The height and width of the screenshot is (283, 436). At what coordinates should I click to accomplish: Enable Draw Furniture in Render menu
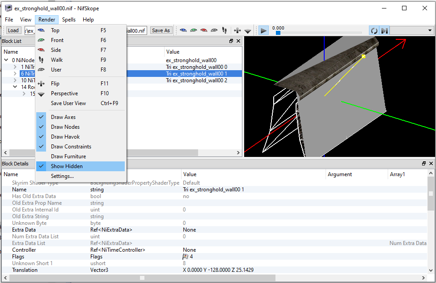click(x=80, y=156)
